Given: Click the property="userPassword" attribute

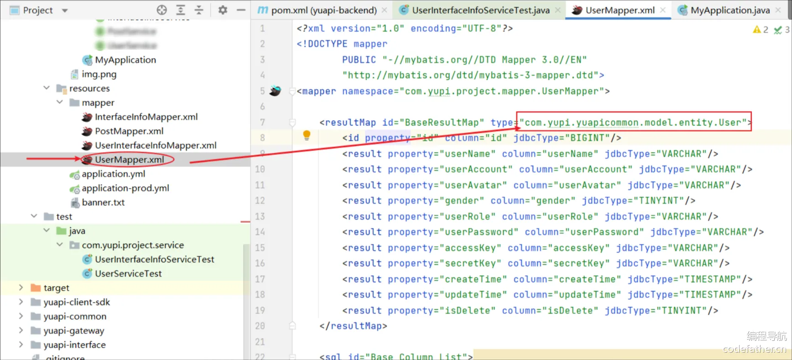Looking at the screenshot, I should tap(453, 232).
